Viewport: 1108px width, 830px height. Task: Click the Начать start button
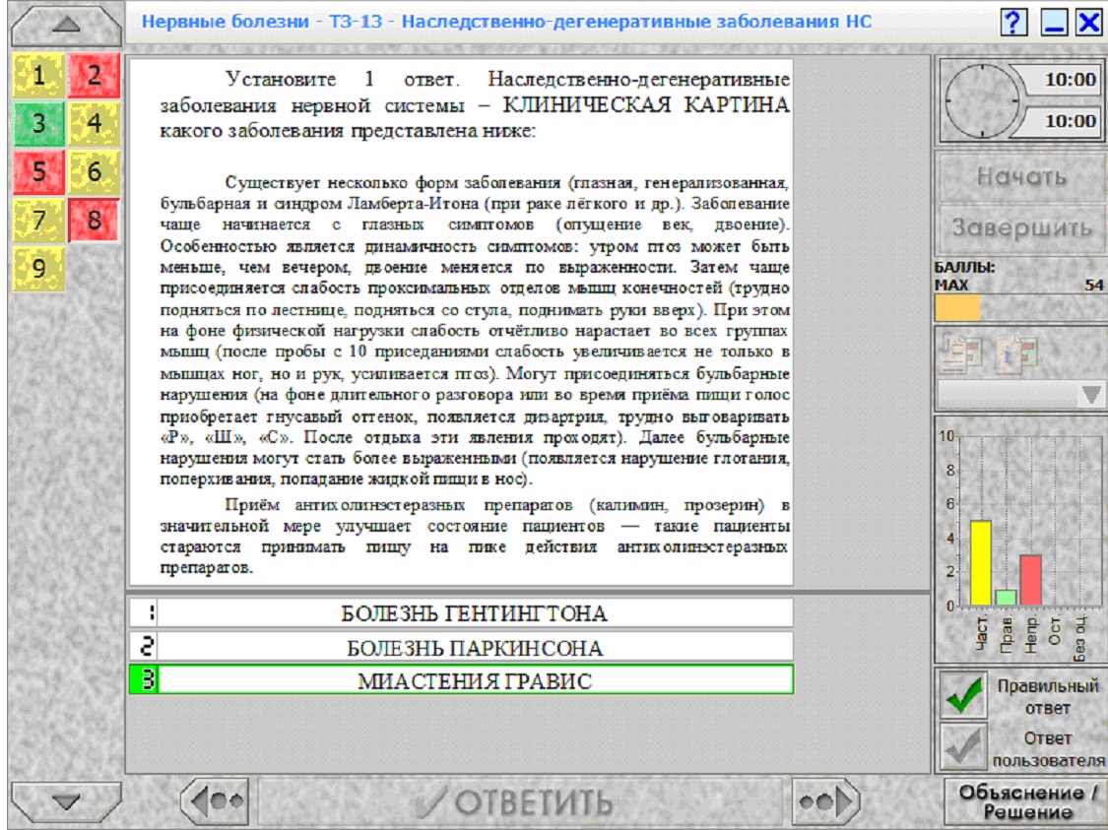[1021, 176]
